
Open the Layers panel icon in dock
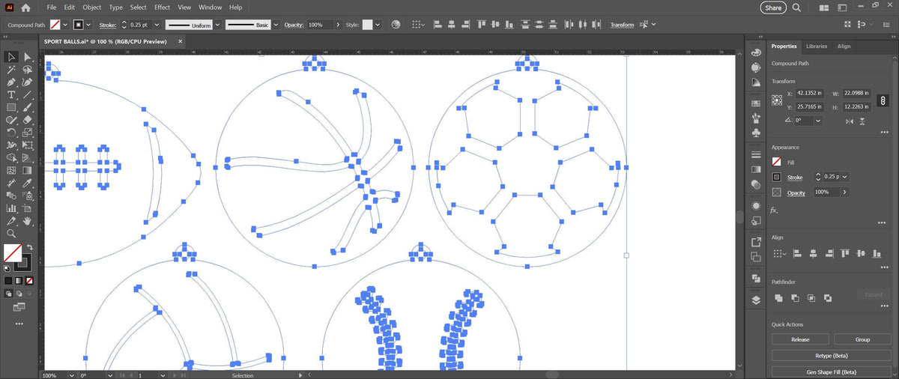click(x=756, y=300)
